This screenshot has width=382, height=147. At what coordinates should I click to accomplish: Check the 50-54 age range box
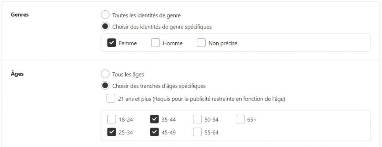197,120
